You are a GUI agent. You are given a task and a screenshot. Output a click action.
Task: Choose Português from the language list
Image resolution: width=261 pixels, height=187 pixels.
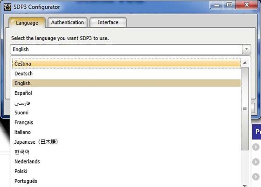[x=127, y=181]
